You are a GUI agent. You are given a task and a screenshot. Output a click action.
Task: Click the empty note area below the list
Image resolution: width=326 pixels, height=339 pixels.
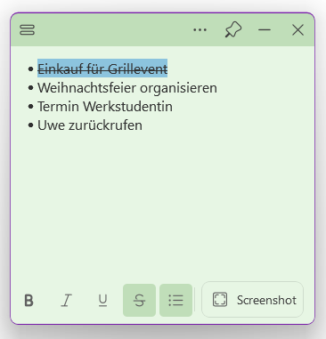pos(163,205)
